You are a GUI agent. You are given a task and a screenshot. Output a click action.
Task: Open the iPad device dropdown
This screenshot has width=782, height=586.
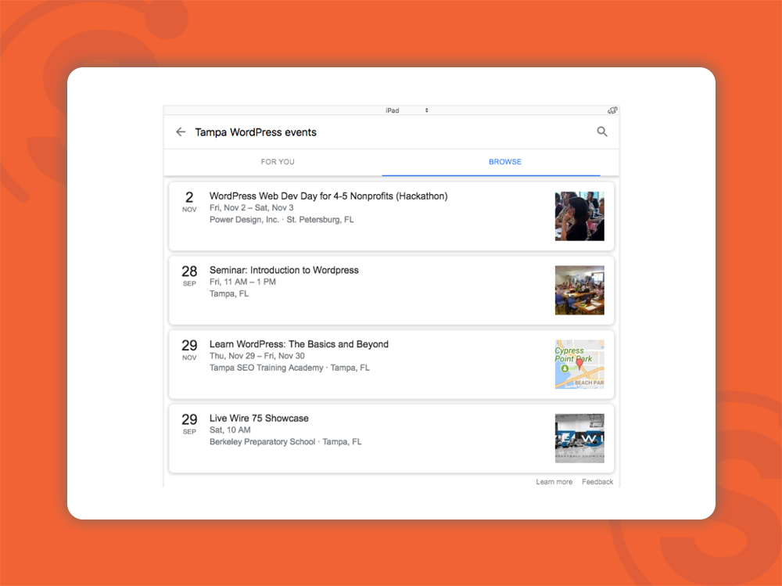407,110
